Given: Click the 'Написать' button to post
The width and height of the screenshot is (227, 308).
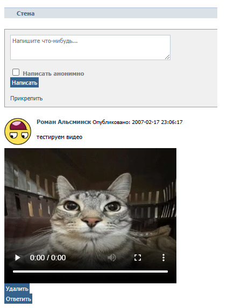Looking at the screenshot, I should click(x=24, y=83).
